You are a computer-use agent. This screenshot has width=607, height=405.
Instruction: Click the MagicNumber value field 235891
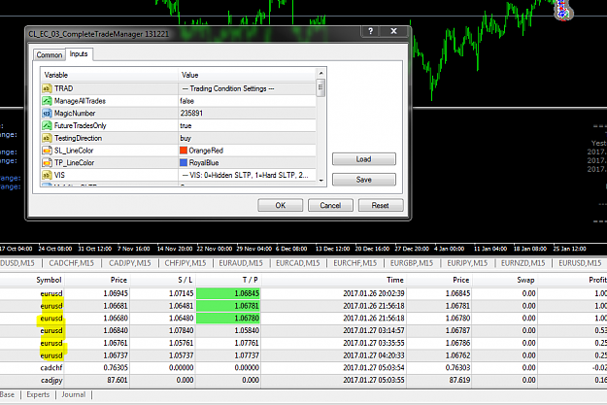point(247,114)
